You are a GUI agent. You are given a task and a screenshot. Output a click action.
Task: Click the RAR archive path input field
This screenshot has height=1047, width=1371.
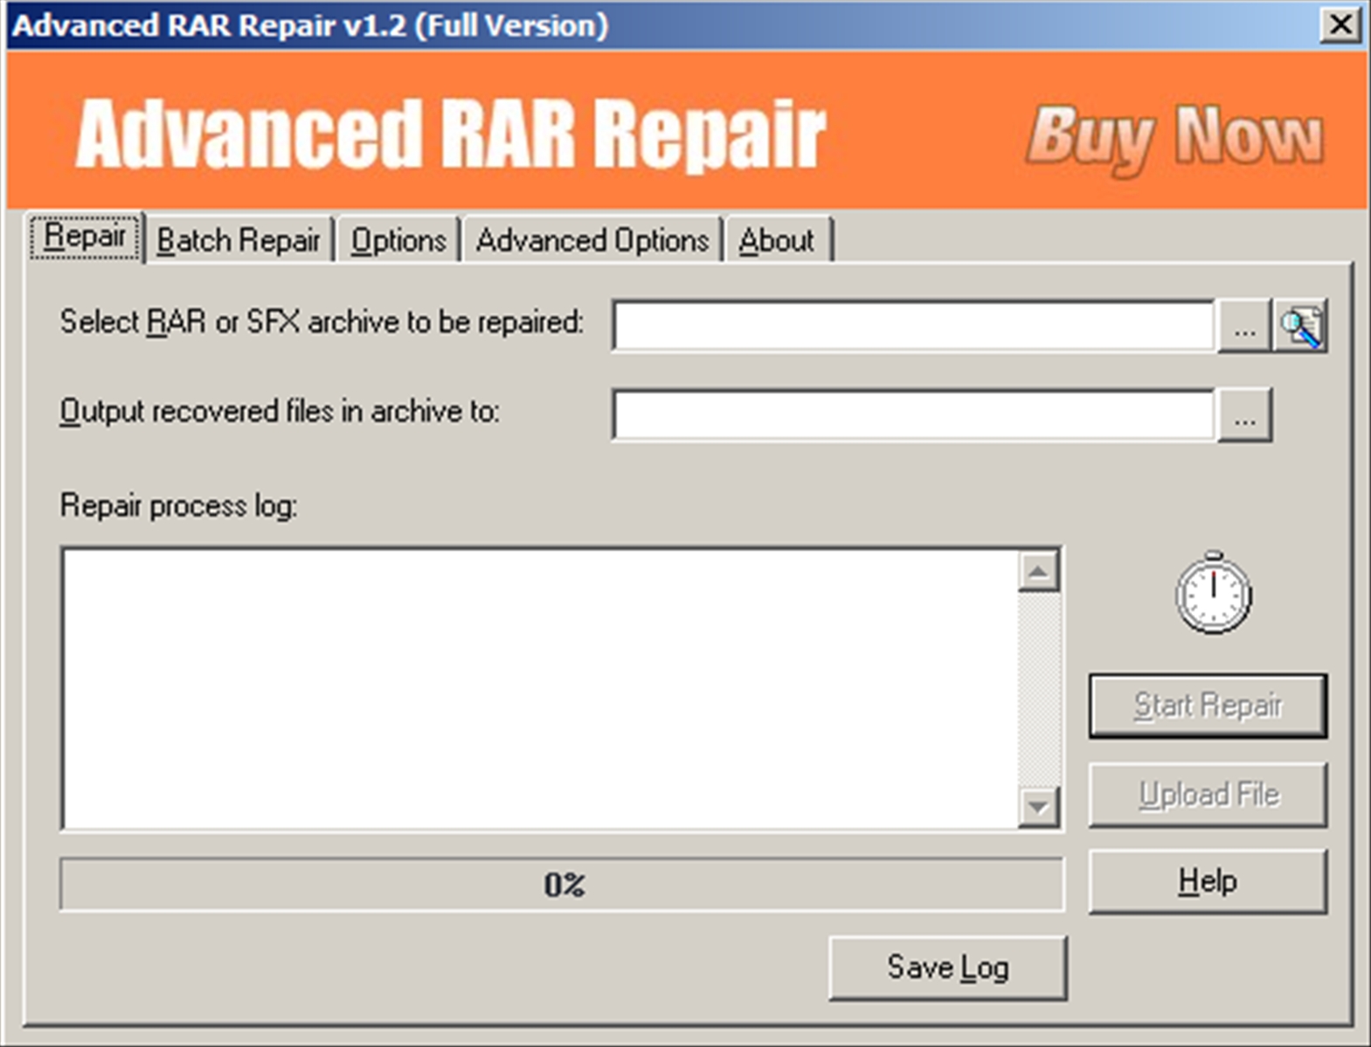click(913, 327)
